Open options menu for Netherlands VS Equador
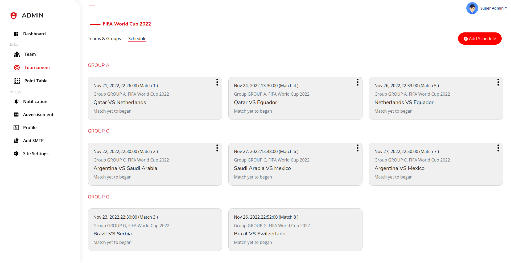Viewport: 511px width, 263px height. tap(498, 82)
